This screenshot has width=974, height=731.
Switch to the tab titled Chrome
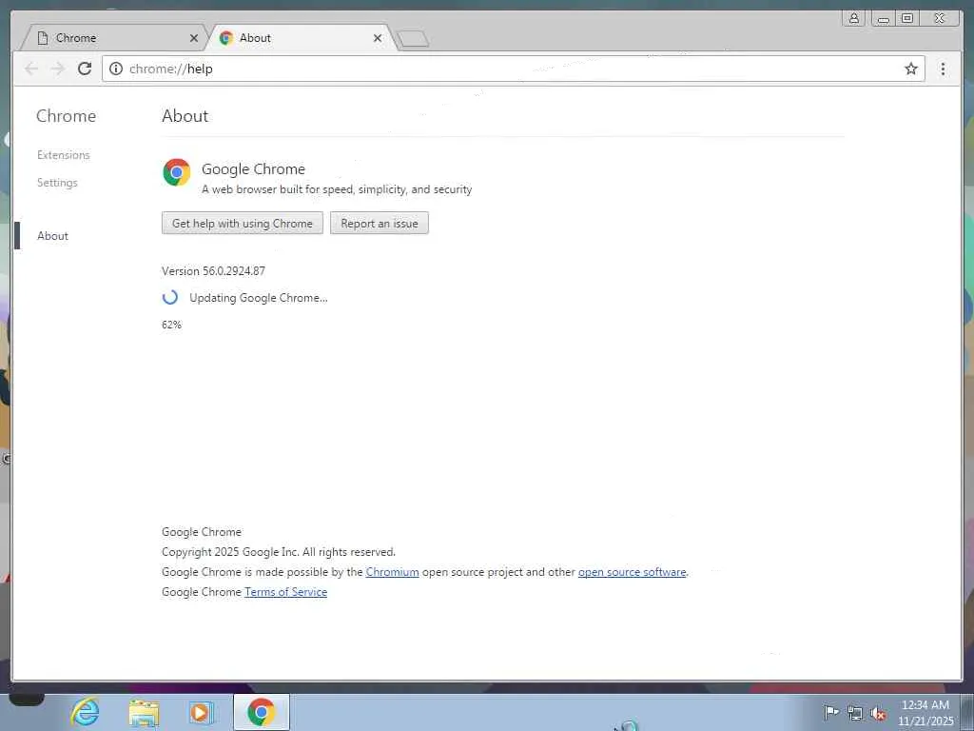pos(115,38)
